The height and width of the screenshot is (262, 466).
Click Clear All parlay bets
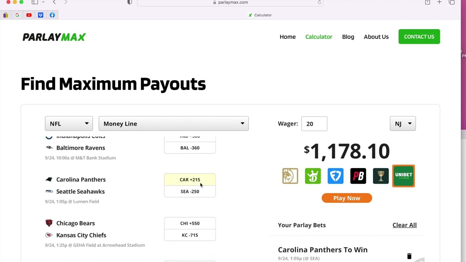404,225
